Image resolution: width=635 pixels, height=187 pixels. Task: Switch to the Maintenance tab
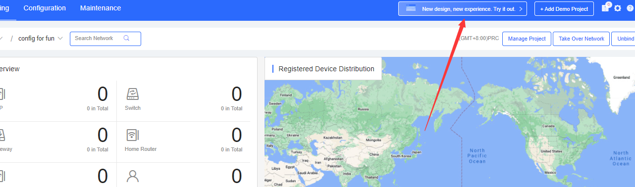(101, 8)
